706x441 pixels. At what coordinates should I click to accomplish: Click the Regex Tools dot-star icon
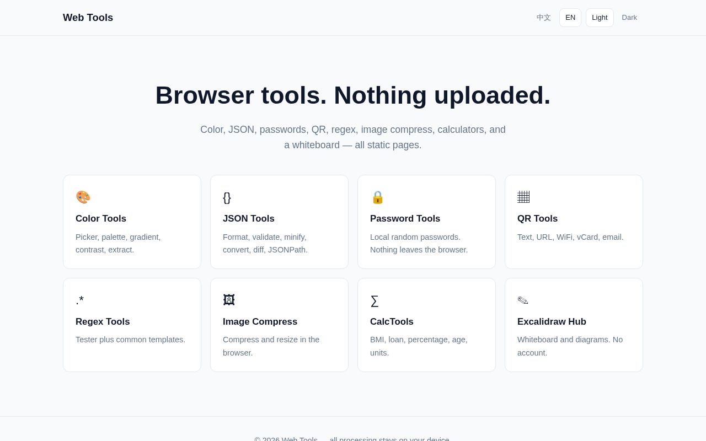[x=80, y=300]
